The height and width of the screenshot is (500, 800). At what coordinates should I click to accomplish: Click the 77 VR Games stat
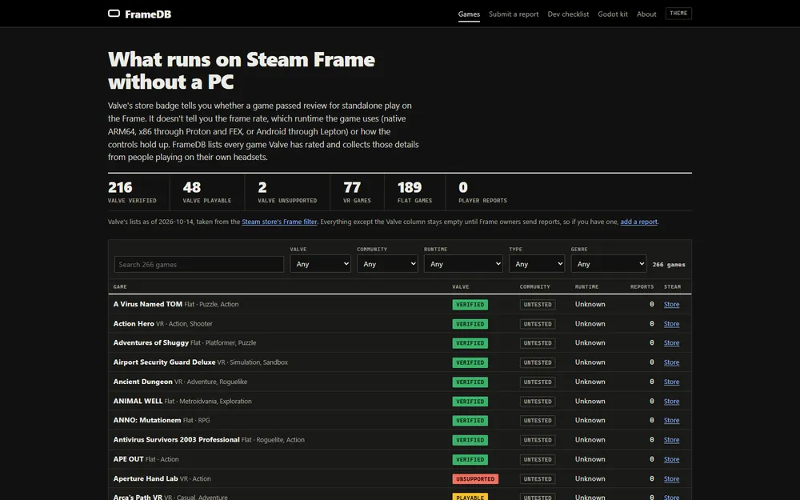click(357, 192)
